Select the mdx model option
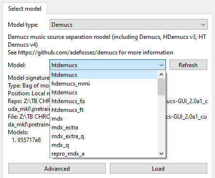This screenshot has width=215, height=178. [103, 119]
